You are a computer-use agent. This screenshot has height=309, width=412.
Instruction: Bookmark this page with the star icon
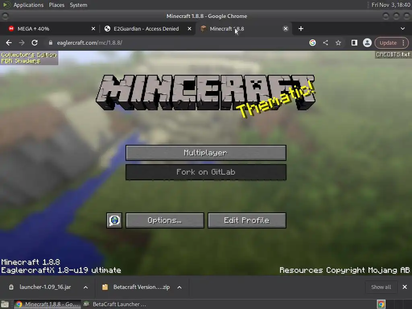click(x=338, y=43)
